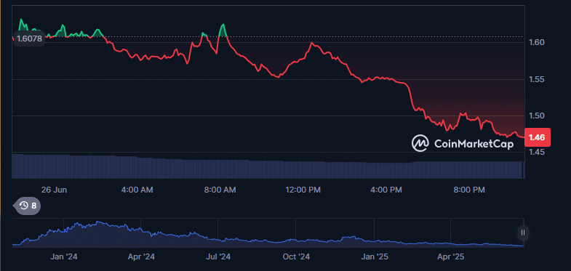Screen dimensions: 571x271
Task: Click Jan '24 on the overview timeline
Action: pos(63,256)
